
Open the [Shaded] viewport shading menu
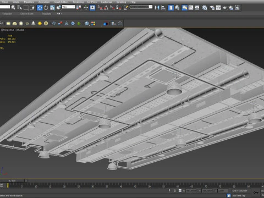20,30
